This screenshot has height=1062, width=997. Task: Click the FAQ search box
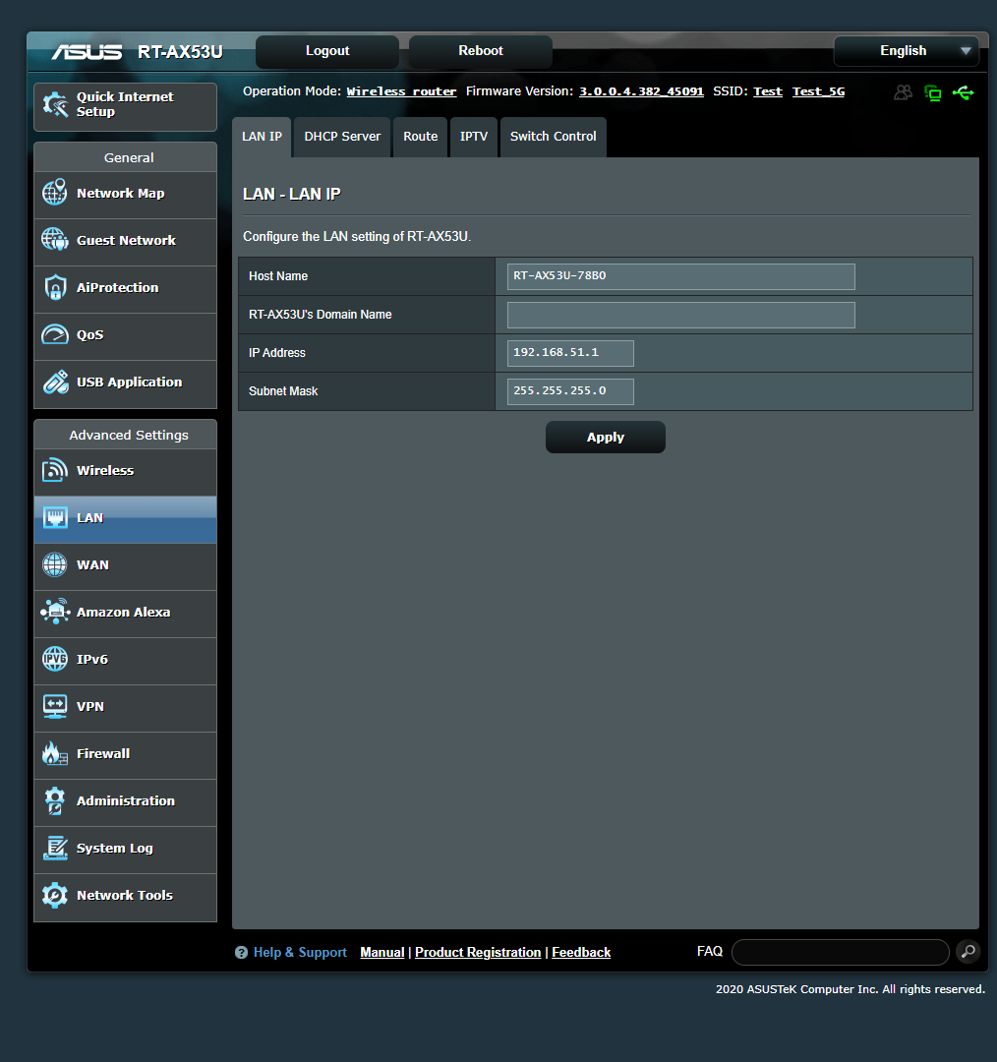tap(841, 952)
